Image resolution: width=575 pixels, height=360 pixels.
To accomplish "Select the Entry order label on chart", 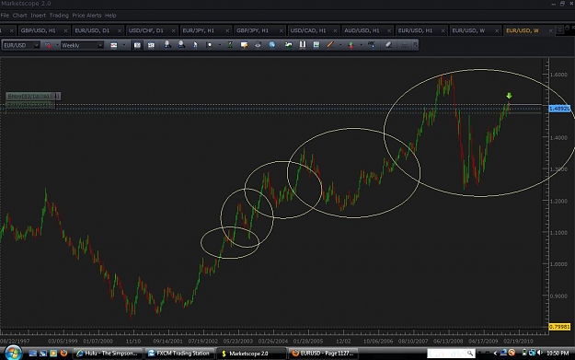I will tap(33, 96).
